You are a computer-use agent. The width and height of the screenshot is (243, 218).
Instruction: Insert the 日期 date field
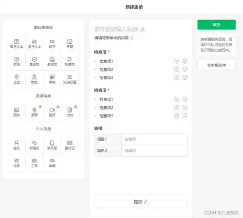point(70,44)
